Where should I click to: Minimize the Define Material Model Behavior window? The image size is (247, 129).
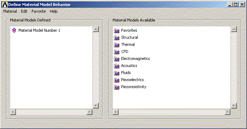click(x=230, y=5)
